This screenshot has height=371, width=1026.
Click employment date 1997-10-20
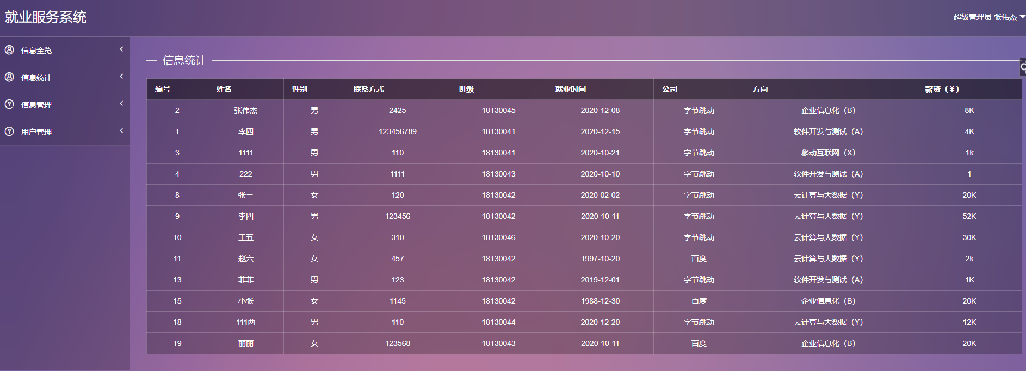point(600,259)
